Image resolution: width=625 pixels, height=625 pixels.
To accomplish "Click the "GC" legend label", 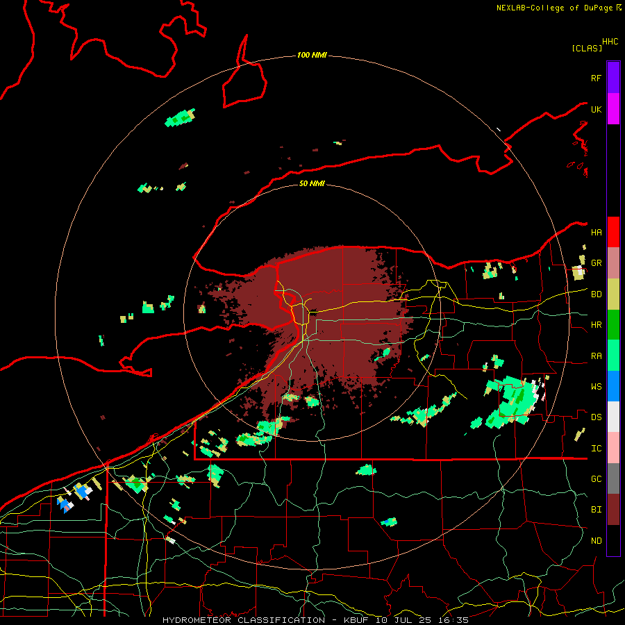I will click(x=596, y=478).
